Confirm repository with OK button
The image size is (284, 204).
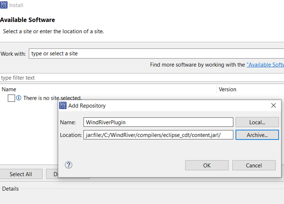pos(206,165)
